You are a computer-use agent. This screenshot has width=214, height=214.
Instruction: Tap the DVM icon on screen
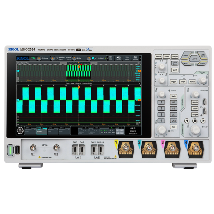pos(110,58)
